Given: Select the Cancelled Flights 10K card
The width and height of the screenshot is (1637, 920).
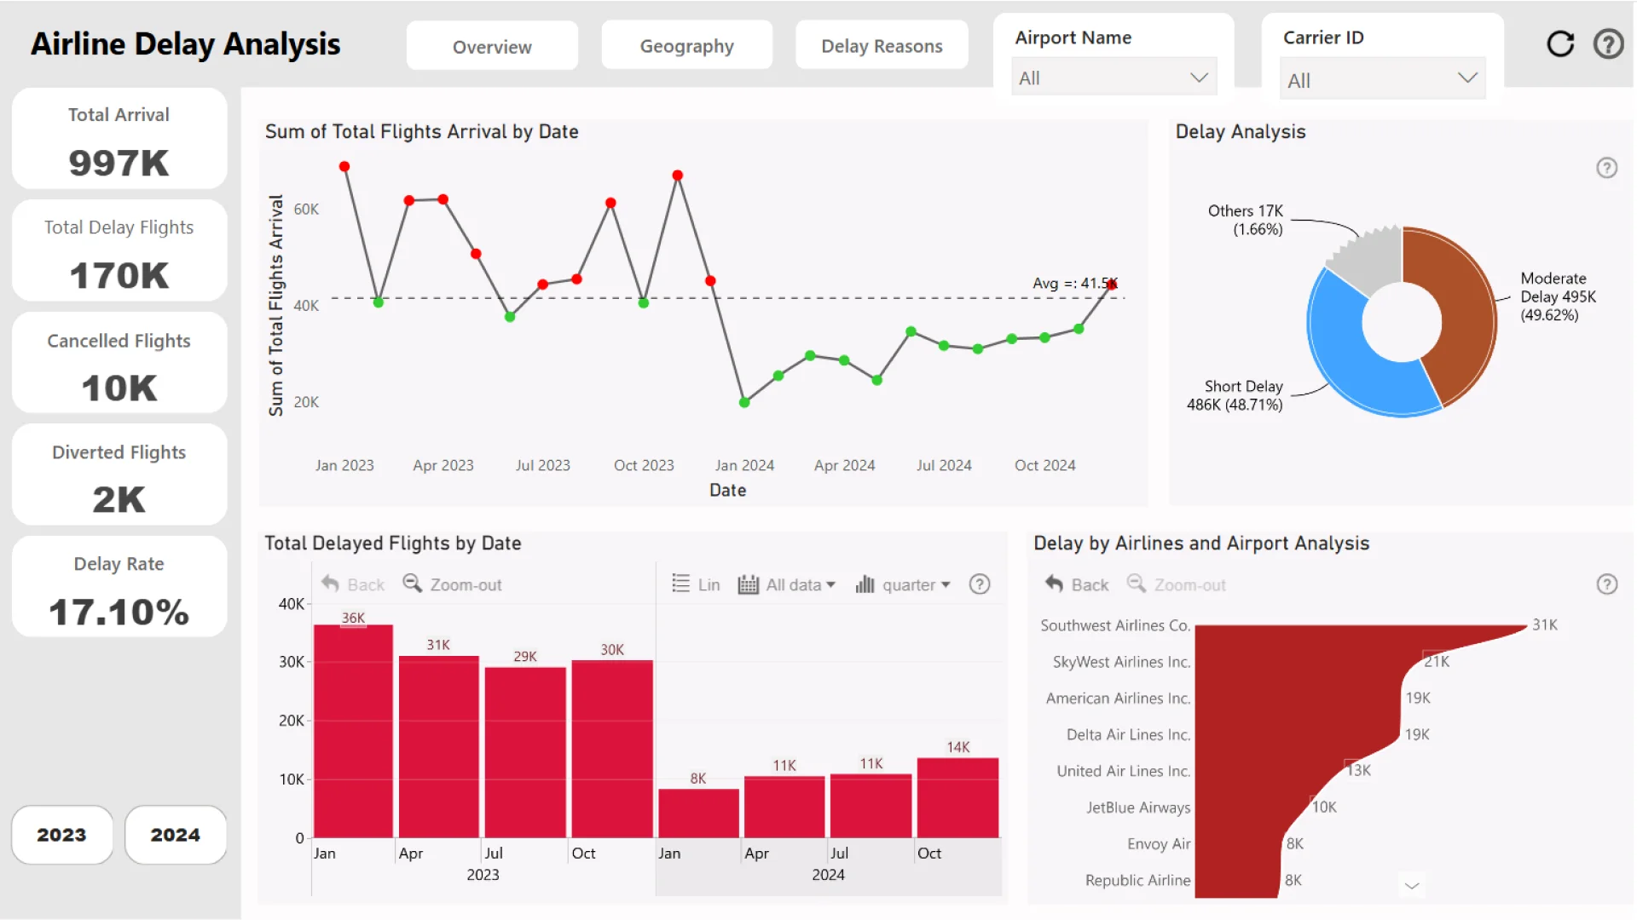Looking at the screenshot, I should click(119, 363).
